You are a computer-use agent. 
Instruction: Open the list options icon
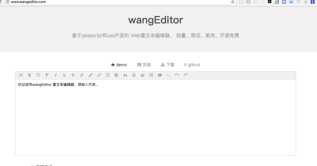[108, 75]
